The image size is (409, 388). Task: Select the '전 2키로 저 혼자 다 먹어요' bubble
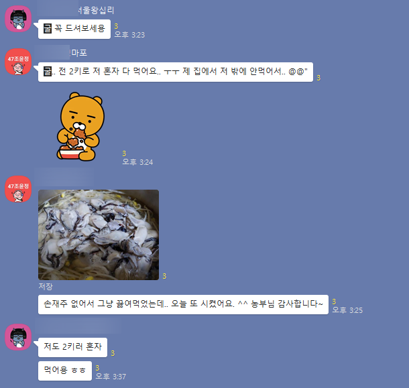point(176,72)
